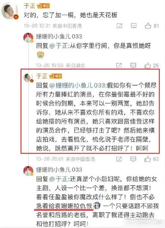Open 姗姗的小鱼儿033 avatar on last reply
The image size is (165, 228).
coord(29,171)
